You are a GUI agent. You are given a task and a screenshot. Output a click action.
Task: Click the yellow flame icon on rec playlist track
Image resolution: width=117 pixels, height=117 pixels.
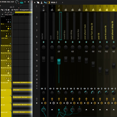[x=8, y=28]
